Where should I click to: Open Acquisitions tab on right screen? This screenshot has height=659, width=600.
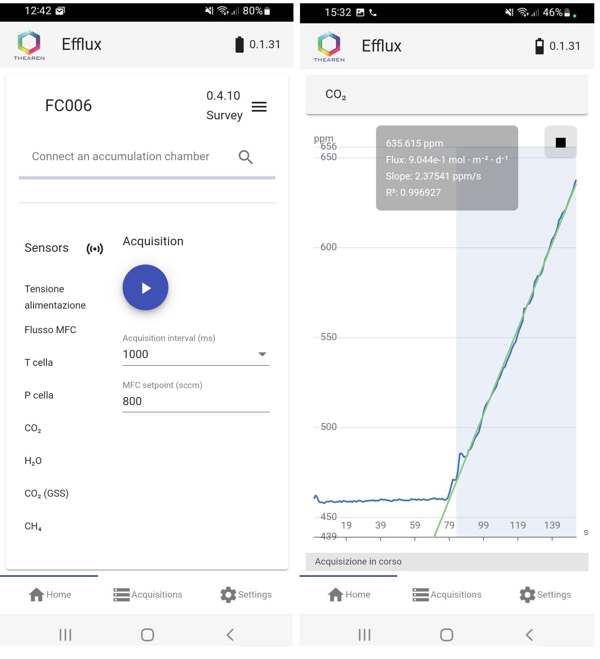[447, 595]
